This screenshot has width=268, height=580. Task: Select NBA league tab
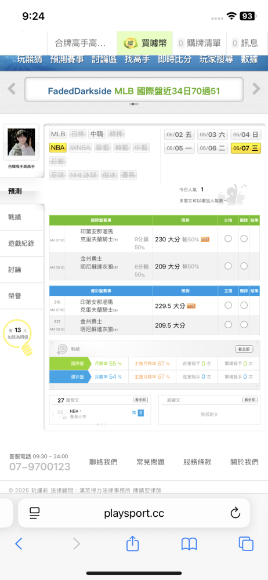tap(58, 148)
